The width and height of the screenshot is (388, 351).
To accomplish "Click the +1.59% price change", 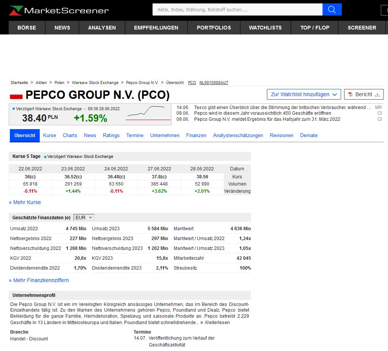I will tap(90, 118).
